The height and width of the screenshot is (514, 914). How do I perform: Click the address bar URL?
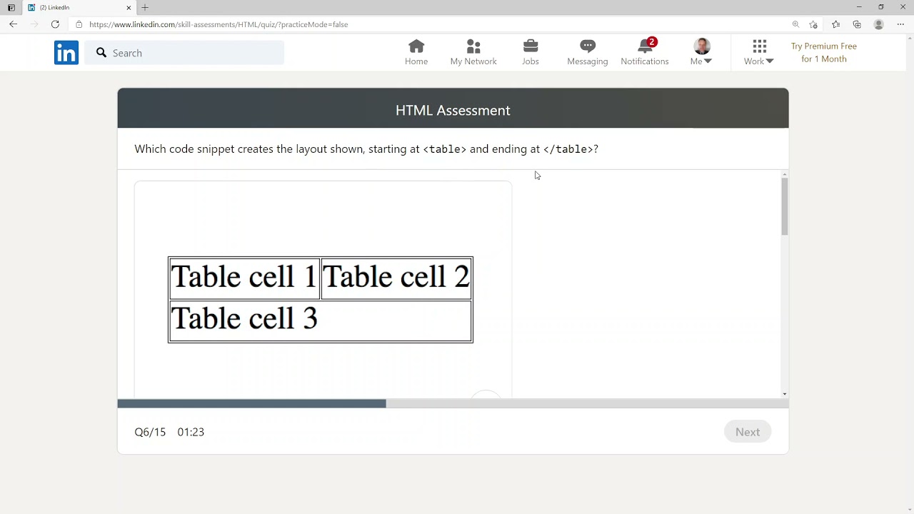(219, 24)
